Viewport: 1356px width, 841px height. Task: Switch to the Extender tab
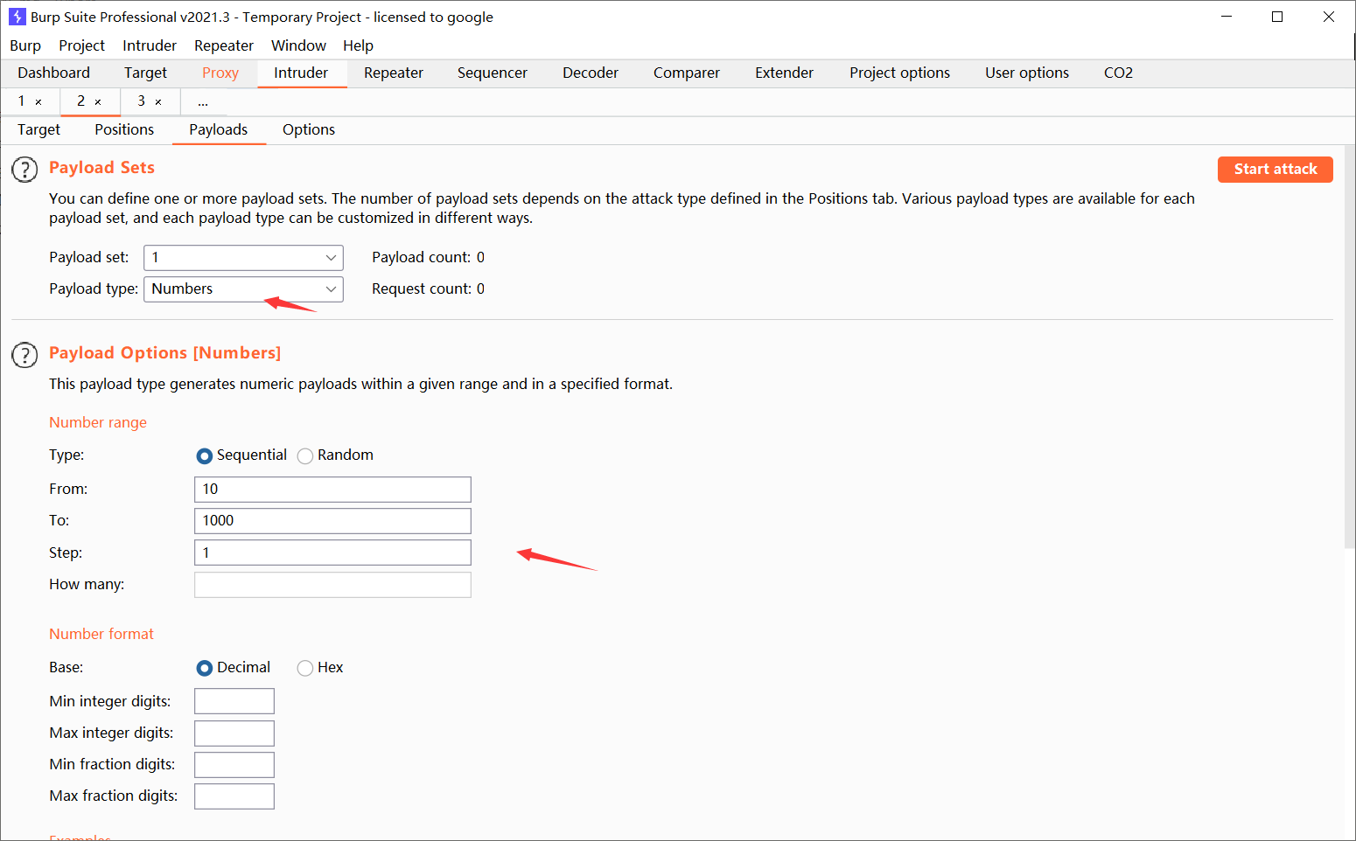tap(785, 73)
